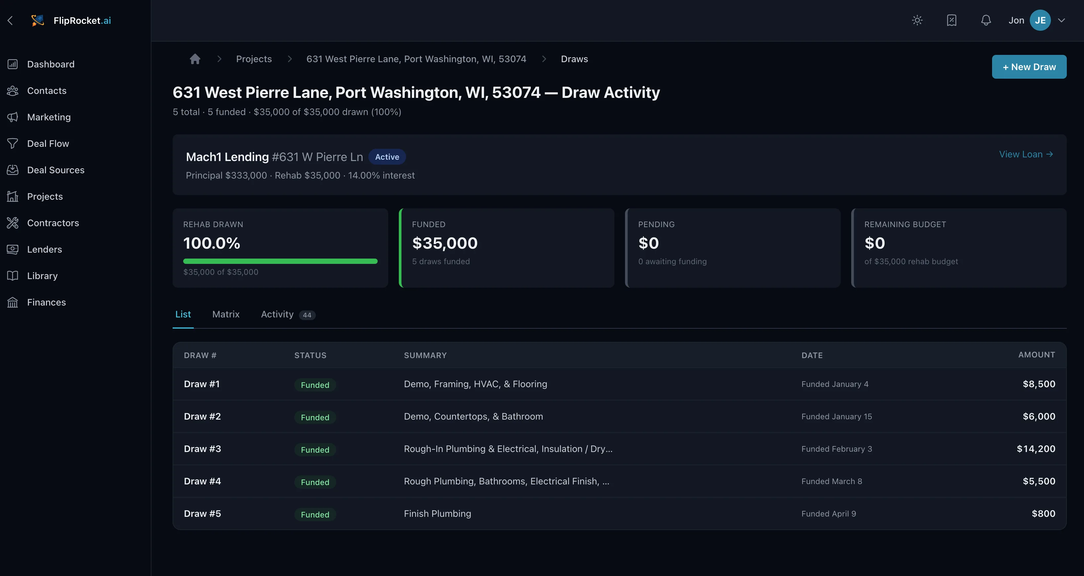Create a new draw
Viewport: 1084px width, 576px height.
[x=1029, y=67]
